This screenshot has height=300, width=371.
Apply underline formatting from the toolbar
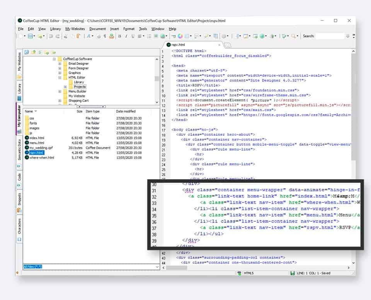click(133, 37)
